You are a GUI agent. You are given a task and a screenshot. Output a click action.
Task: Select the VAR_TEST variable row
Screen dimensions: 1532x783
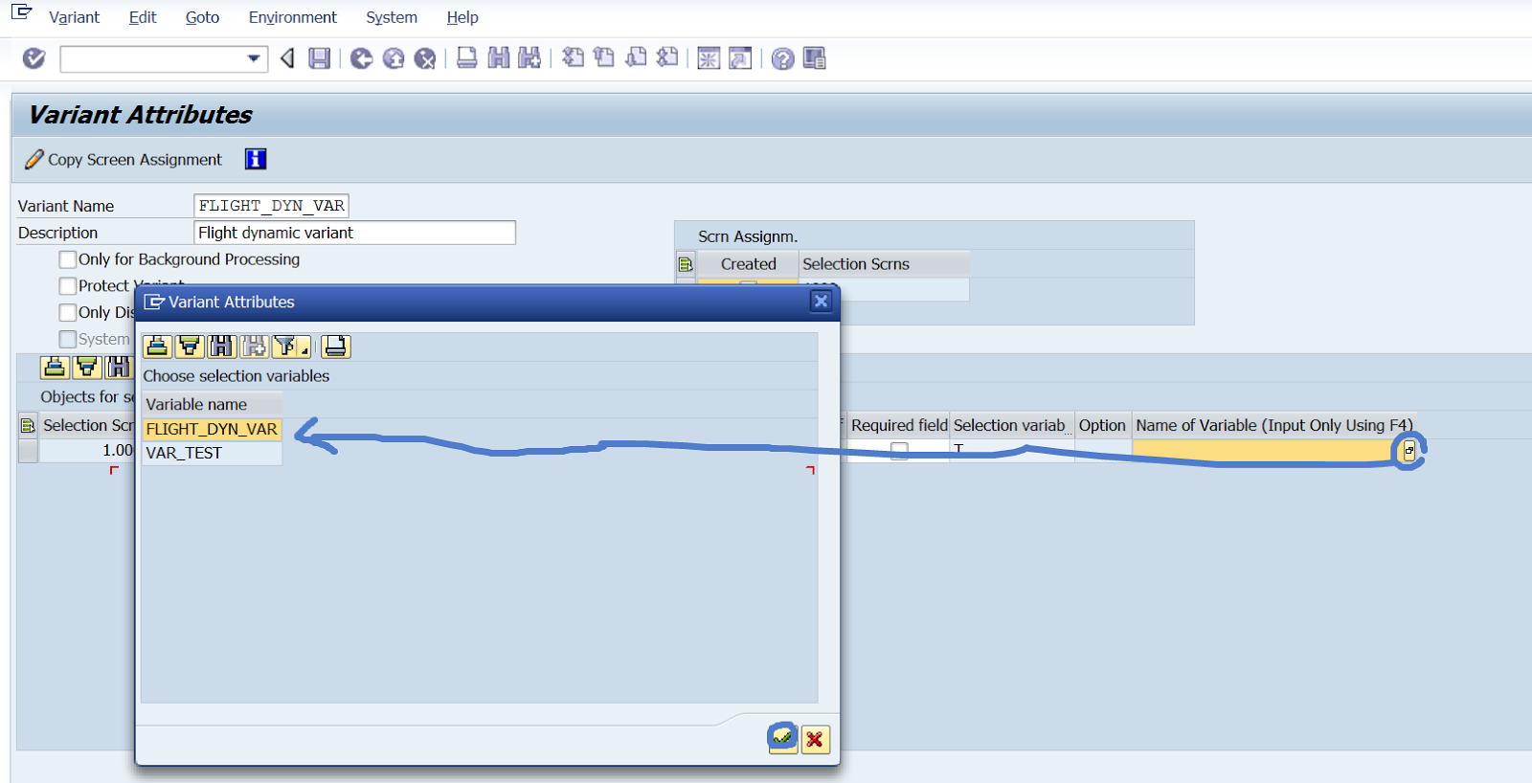[x=184, y=453]
